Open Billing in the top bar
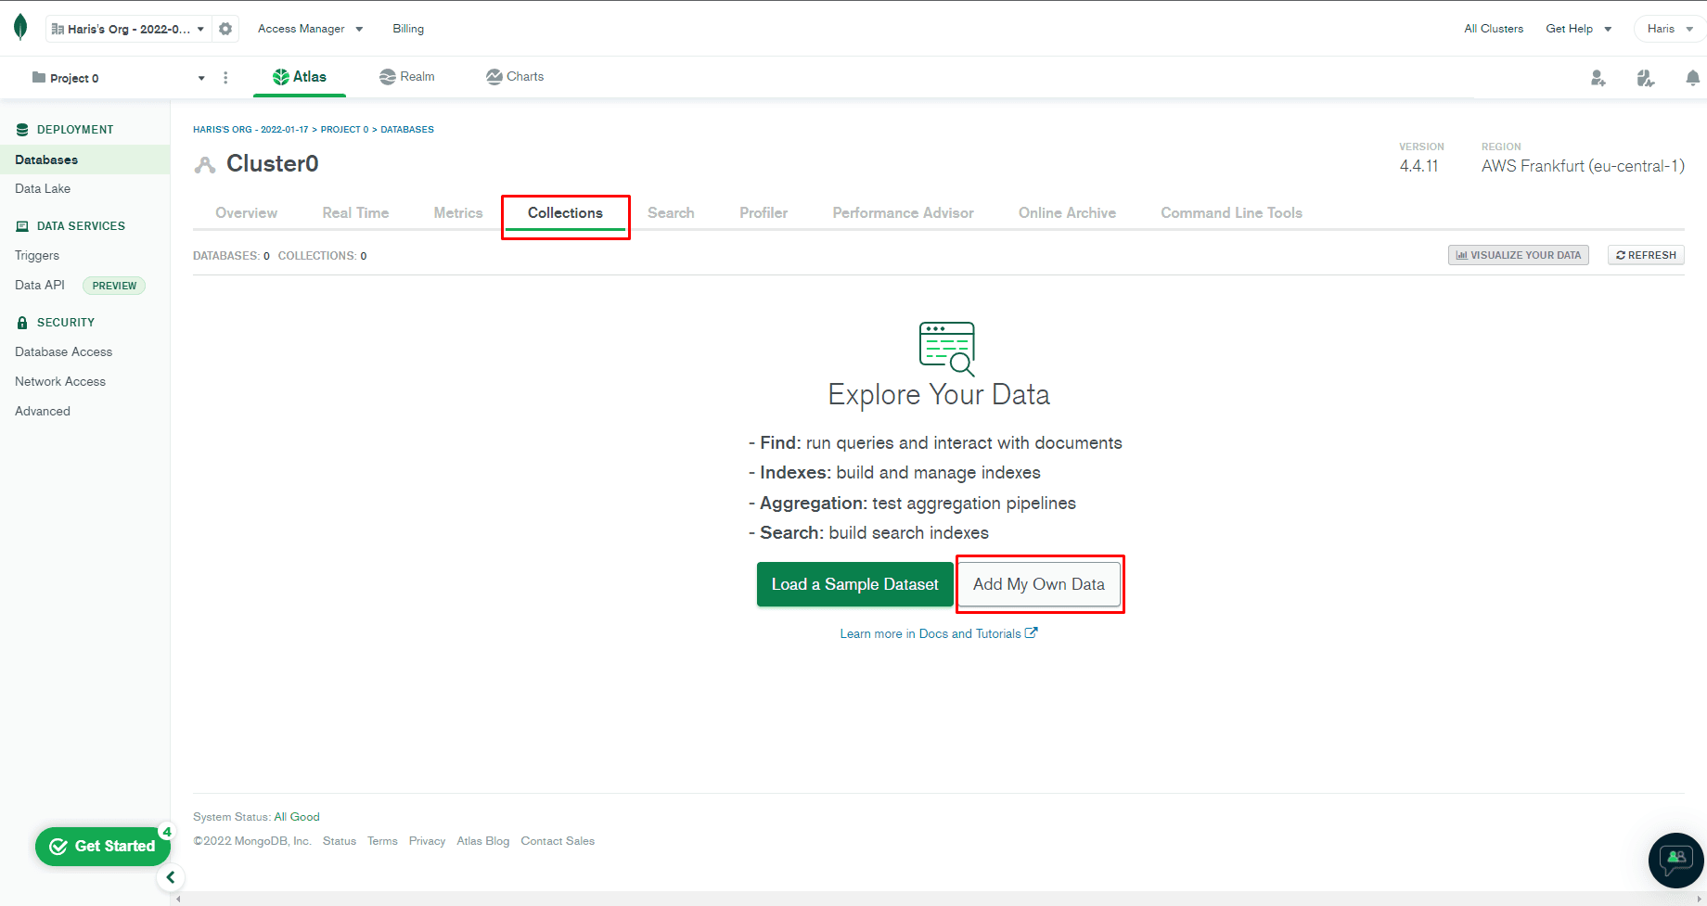Viewport: 1707px width, 906px height. point(408,29)
